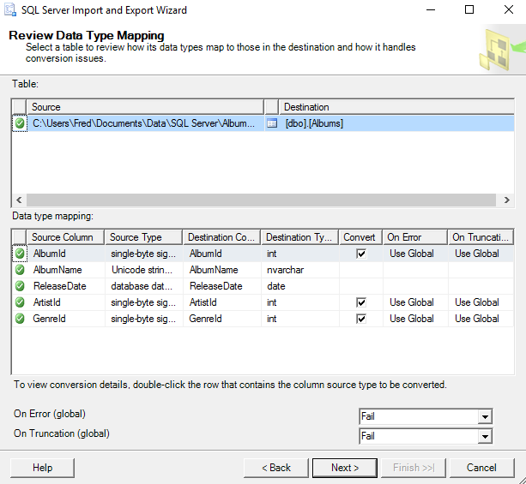This screenshot has height=484, width=526.
Task: Open the On Error (global) dropdown
Action: point(485,416)
